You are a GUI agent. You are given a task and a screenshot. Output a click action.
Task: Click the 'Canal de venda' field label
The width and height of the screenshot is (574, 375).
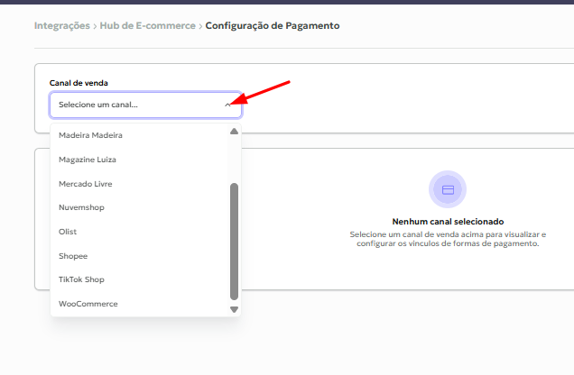click(79, 83)
